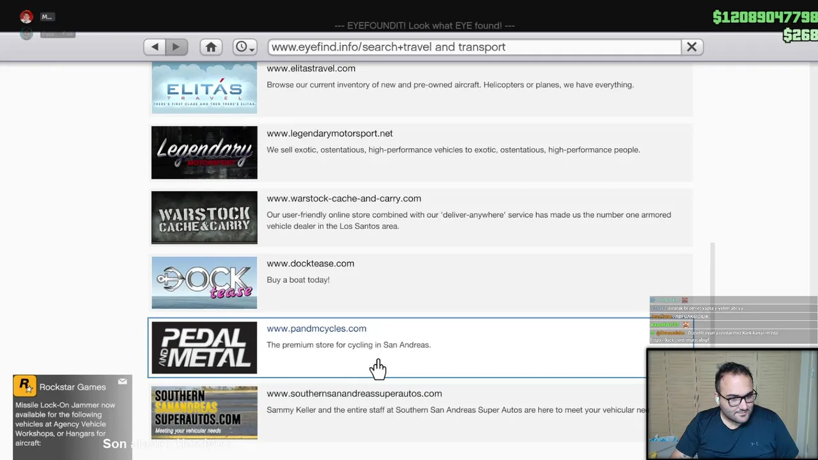
Task: Click the Rockstar Games notification logo
Action: click(x=25, y=386)
